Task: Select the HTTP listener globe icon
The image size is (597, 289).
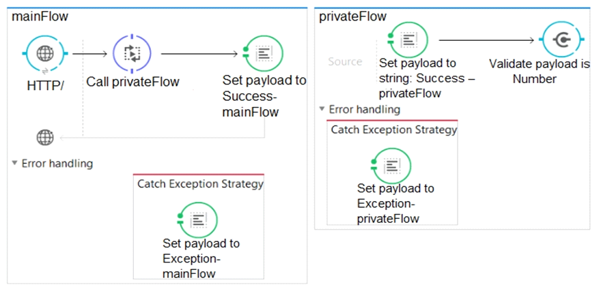Action: (x=45, y=54)
